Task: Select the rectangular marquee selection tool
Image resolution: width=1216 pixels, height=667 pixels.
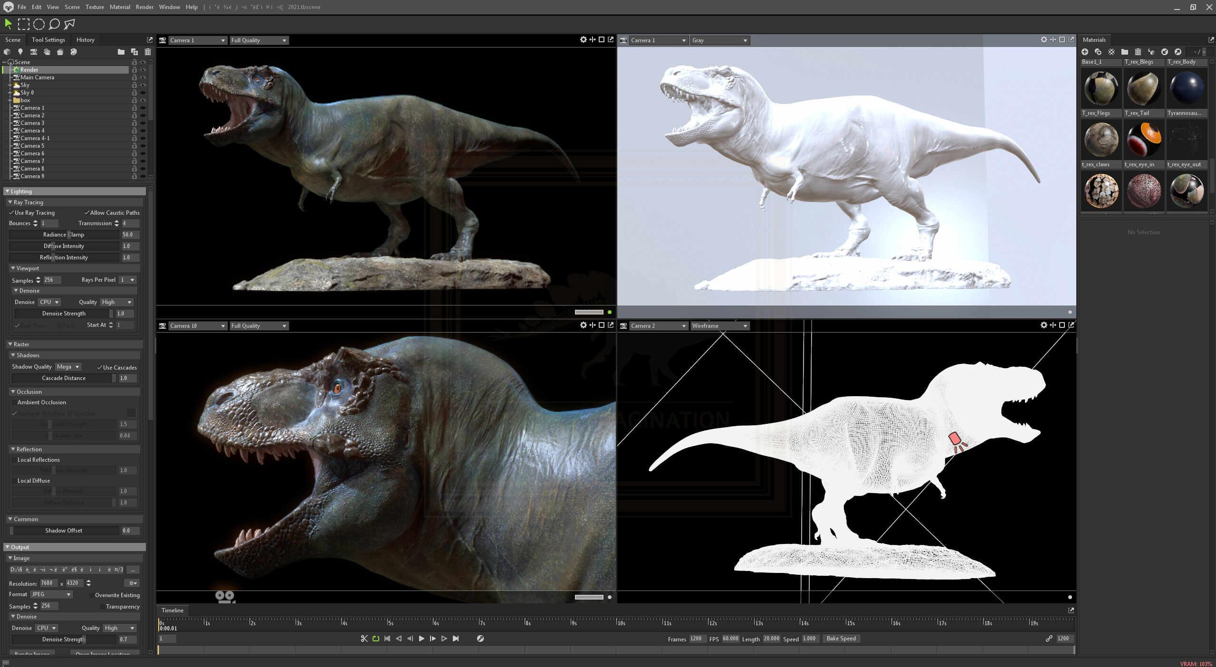Action: tap(23, 24)
